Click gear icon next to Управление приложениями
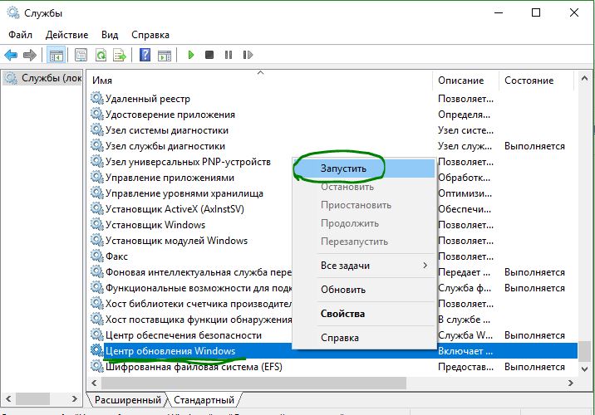The width and height of the screenshot is (595, 415). click(97, 178)
